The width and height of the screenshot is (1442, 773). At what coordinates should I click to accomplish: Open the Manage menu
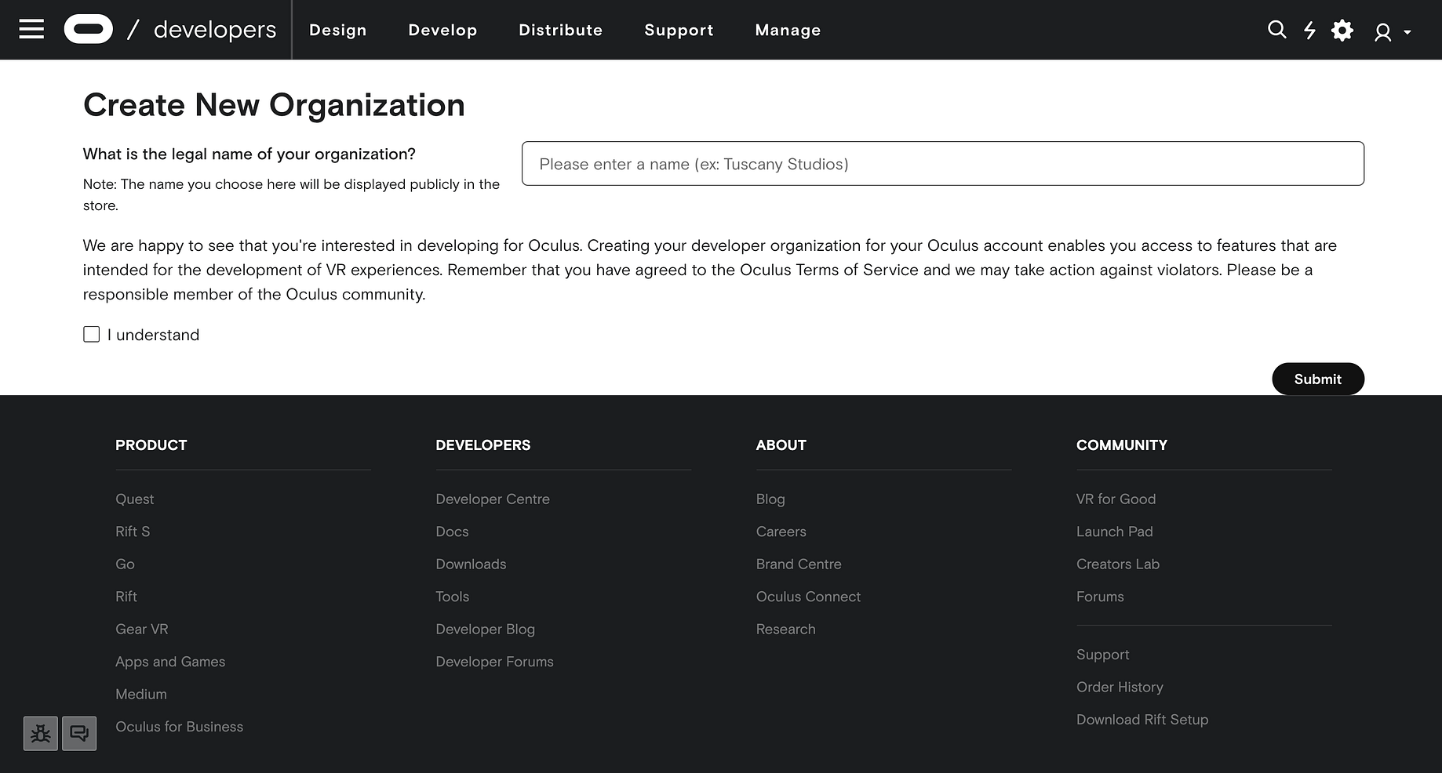[x=788, y=30]
